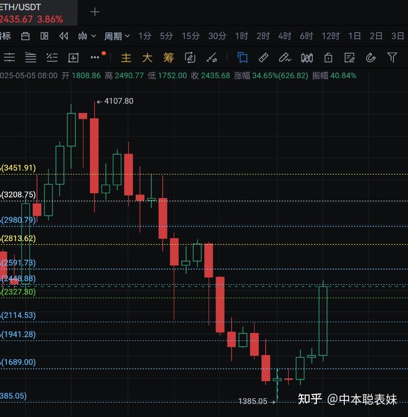Open more tools ellipsis menu
Screen dimensions: 408x417
95,57
